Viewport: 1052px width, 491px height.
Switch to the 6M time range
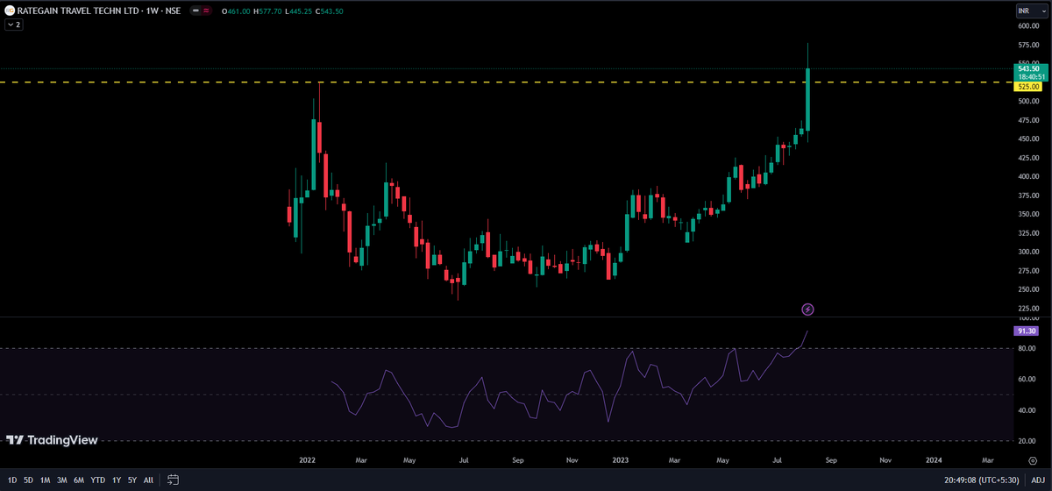(x=79, y=480)
